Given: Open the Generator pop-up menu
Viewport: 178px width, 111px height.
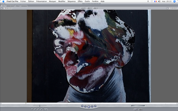Looking at the screenshot, I should [140, 109].
